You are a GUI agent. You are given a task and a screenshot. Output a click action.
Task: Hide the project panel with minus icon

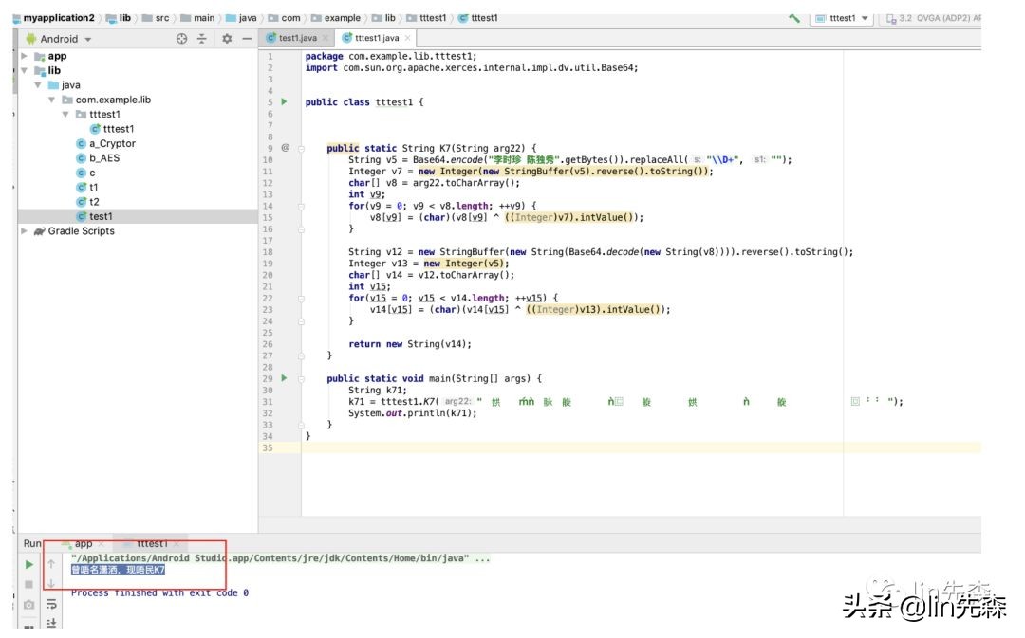(247, 39)
